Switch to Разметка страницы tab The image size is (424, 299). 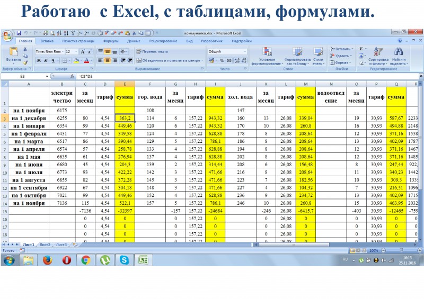(x=78, y=41)
